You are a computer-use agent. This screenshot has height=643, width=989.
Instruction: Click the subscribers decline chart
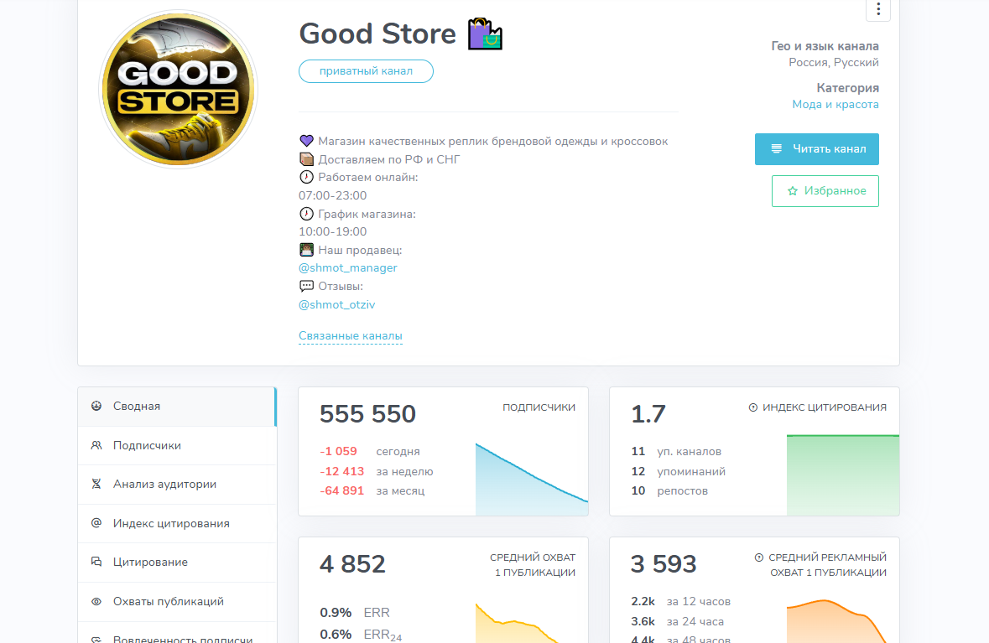[x=532, y=479]
